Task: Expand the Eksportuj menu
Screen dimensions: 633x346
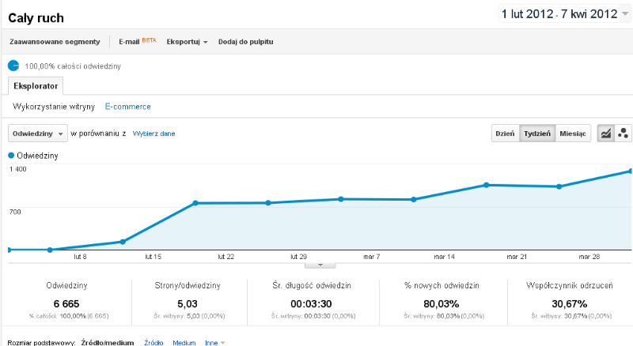Action: (187, 42)
